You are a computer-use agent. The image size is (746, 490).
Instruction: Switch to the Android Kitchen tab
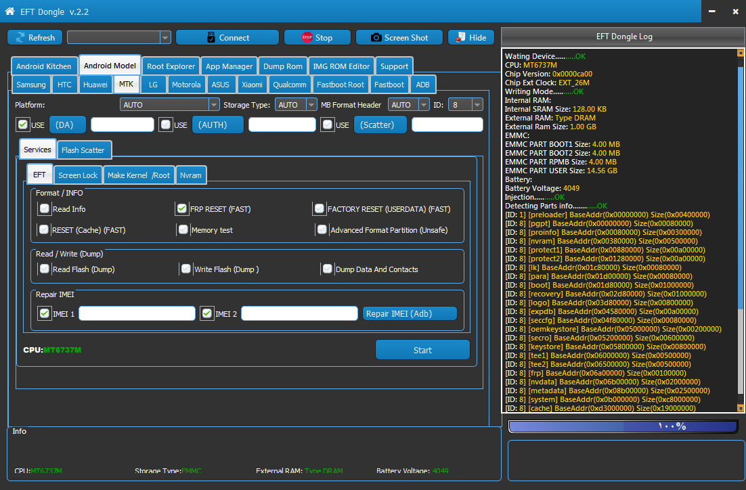pyautogui.click(x=44, y=66)
